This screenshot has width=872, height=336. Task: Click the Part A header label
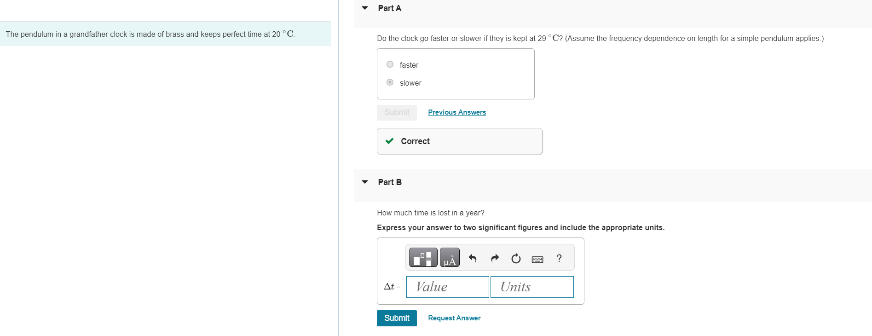pyautogui.click(x=389, y=8)
